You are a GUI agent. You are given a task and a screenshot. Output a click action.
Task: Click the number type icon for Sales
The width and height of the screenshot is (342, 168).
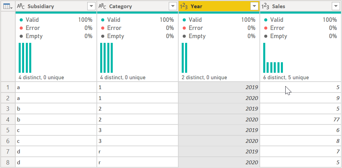point(266,6)
